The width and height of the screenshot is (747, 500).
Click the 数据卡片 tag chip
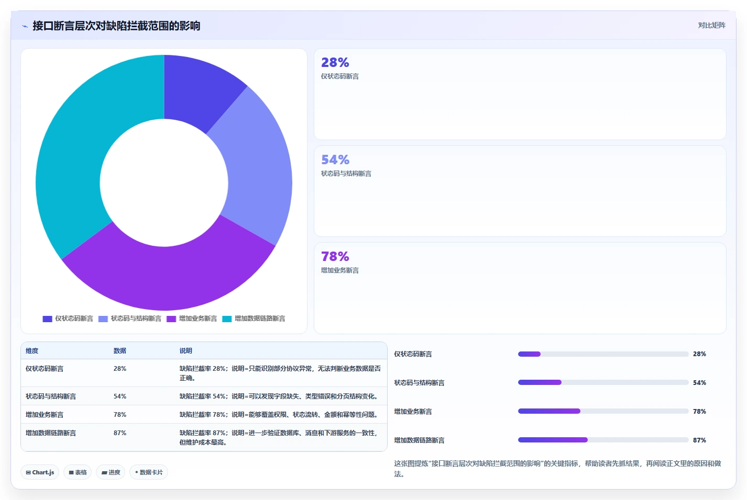coord(149,472)
